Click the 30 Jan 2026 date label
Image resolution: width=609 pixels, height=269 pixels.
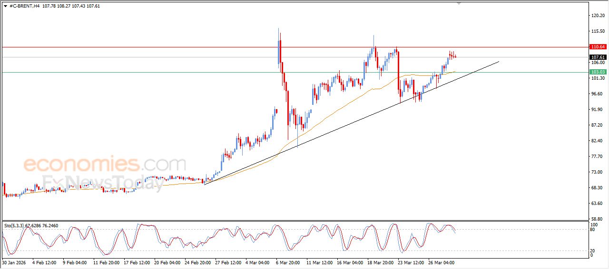point(14,262)
